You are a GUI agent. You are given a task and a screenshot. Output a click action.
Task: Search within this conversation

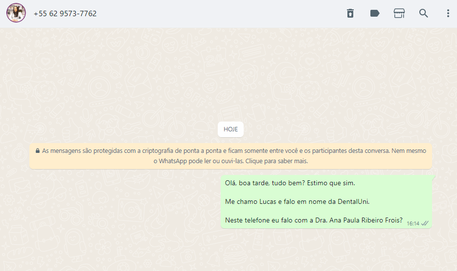[423, 13]
